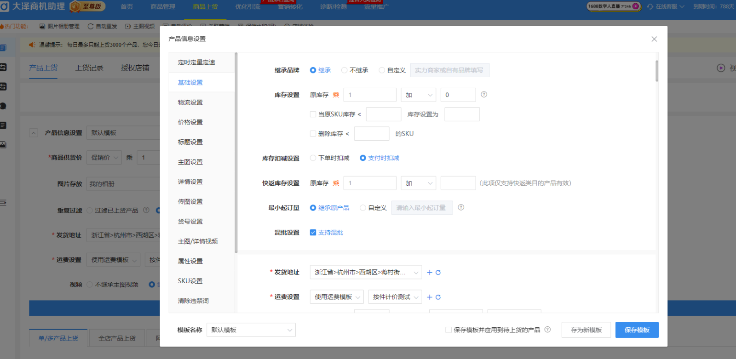Choose the 支付时扣减 radio option
The image size is (736, 359).
pos(362,158)
